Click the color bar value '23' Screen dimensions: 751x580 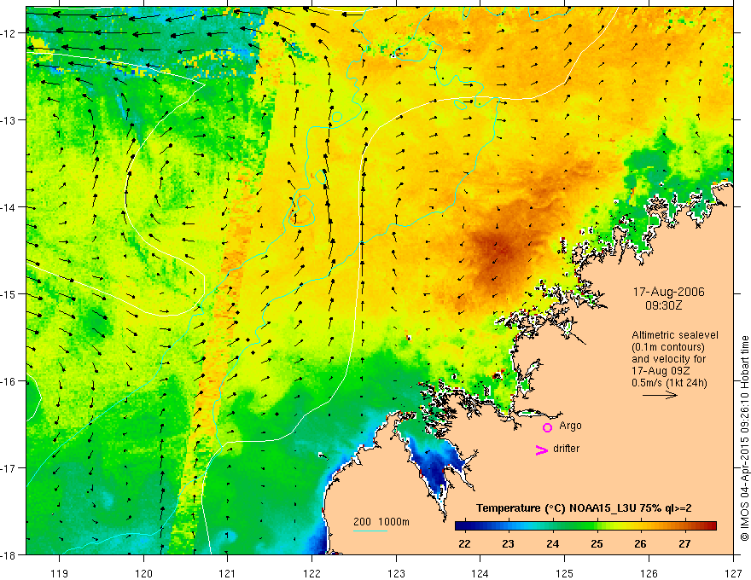point(508,544)
